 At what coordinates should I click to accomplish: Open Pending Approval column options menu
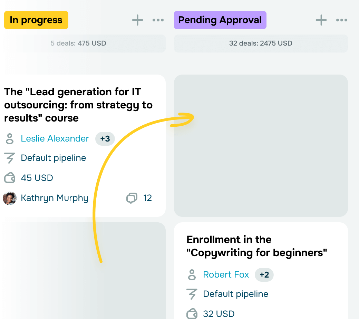[x=342, y=20]
